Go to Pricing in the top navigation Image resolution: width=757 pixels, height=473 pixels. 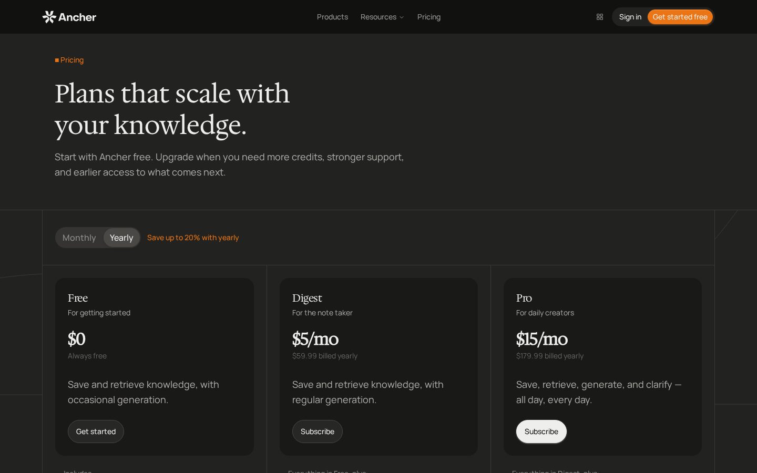point(429,17)
